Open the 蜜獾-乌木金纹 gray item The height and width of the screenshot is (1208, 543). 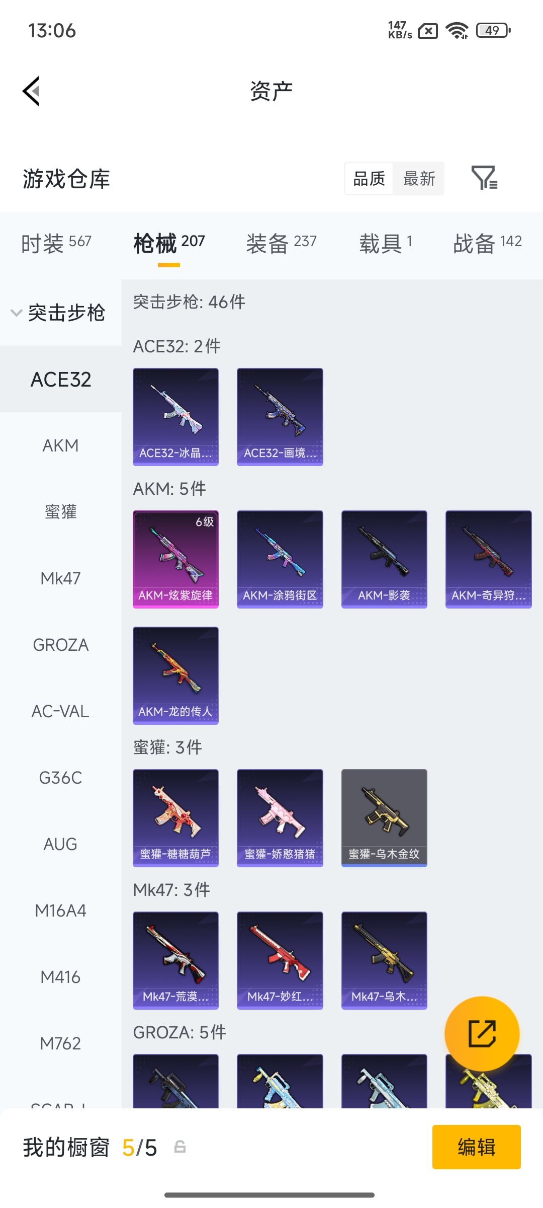384,818
